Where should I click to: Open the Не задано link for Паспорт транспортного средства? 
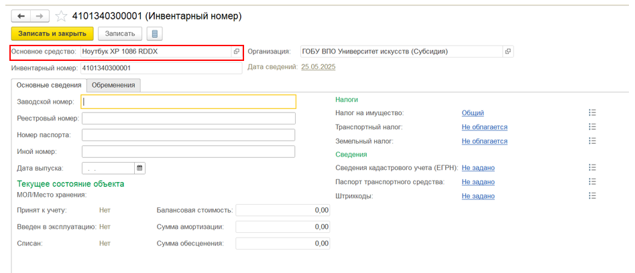click(x=478, y=182)
